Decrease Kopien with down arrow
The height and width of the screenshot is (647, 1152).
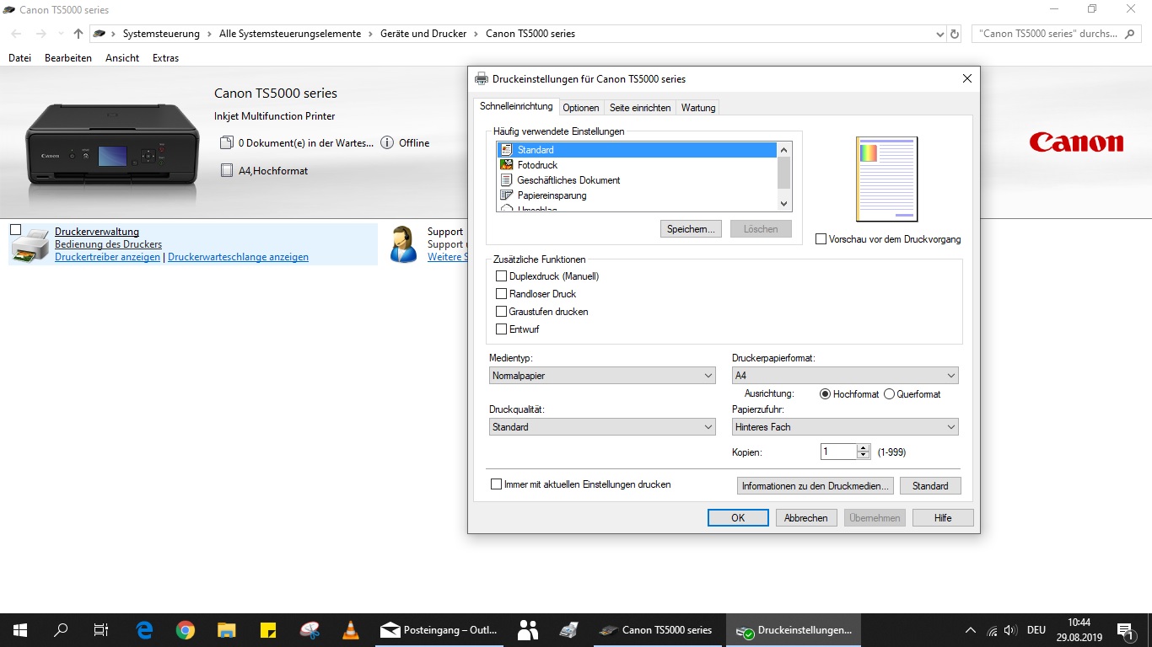click(x=863, y=456)
